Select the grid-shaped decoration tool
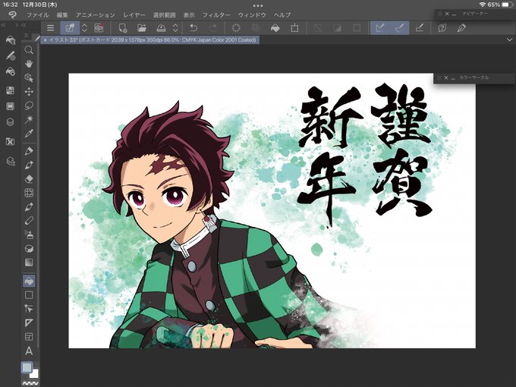The width and height of the screenshot is (516, 387). click(29, 193)
